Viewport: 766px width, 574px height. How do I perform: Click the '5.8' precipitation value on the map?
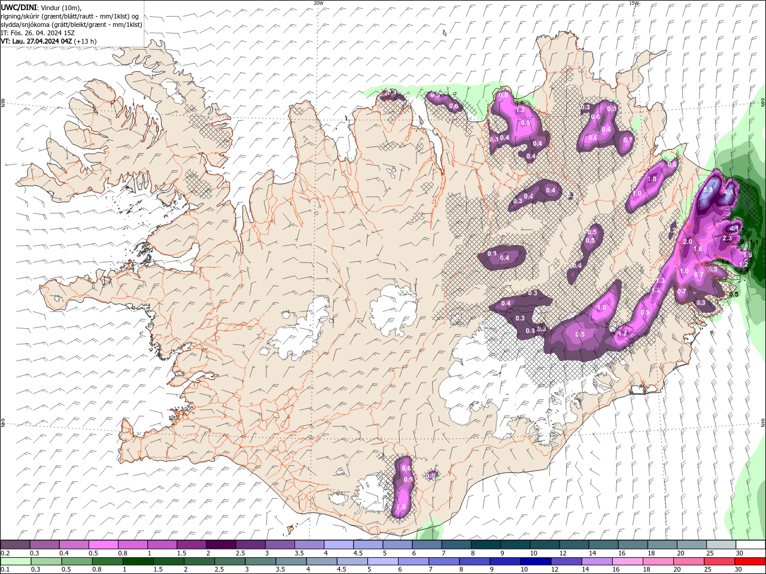tap(709, 190)
